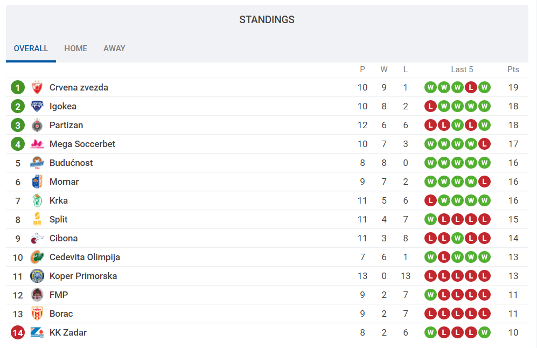
Task: Open sorting on the W column header
Action: pyautogui.click(x=383, y=69)
